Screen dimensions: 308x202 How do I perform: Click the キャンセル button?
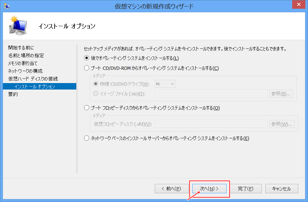(x=282, y=189)
